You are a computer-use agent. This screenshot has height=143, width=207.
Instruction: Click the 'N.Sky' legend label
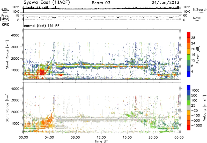[5, 10]
